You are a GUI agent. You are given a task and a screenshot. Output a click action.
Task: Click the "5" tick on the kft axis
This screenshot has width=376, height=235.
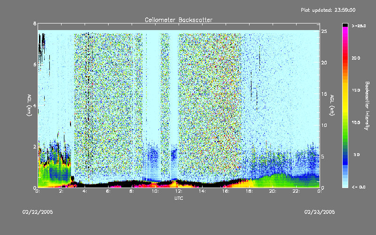coord(323,157)
